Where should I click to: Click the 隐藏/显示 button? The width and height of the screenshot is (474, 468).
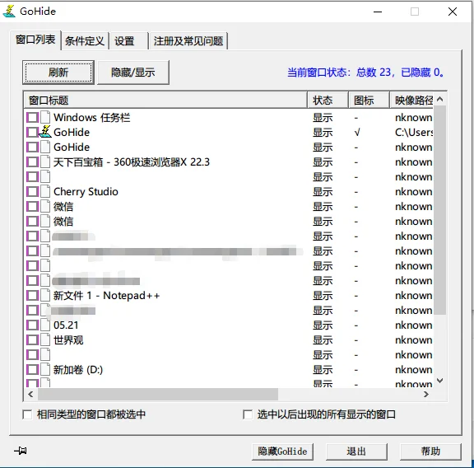133,72
